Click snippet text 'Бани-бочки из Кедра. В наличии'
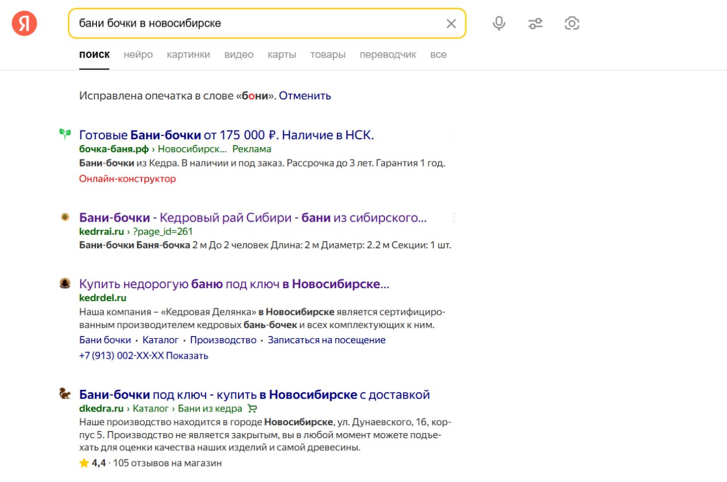 point(262,163)
